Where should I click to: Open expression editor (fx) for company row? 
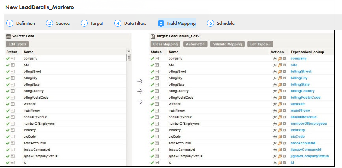[x=275, y=59]
